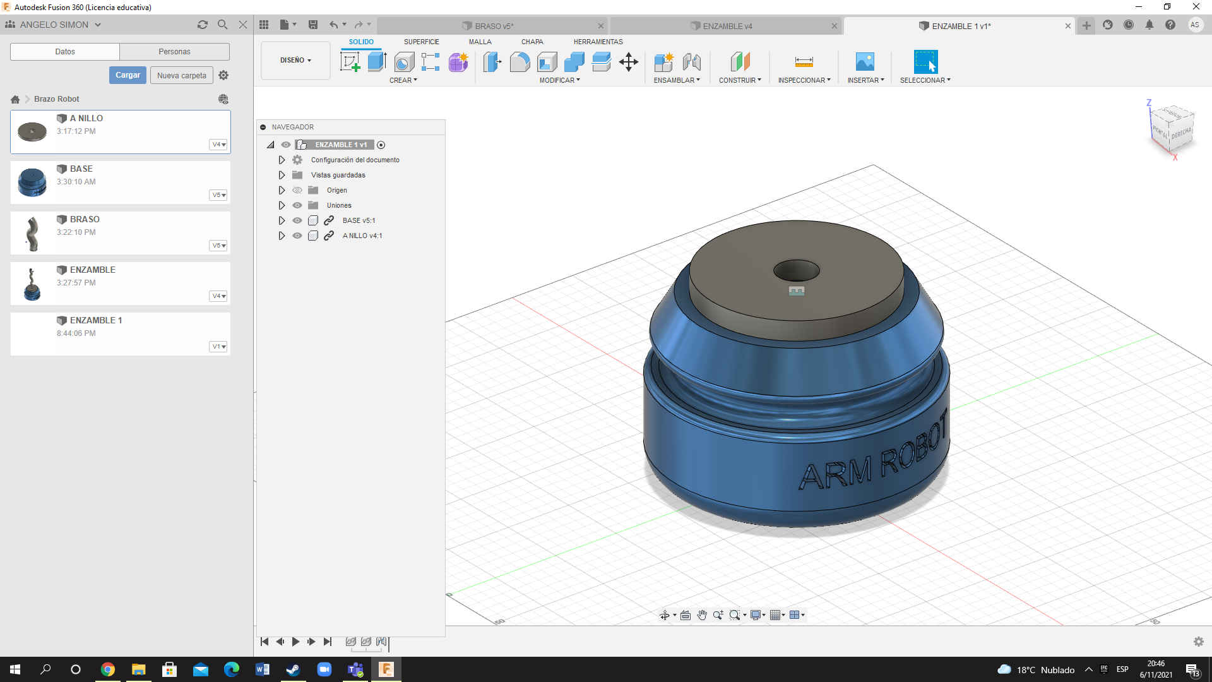Select the Shell tool
Viewport: 1212px width, 682px height.
547,62
